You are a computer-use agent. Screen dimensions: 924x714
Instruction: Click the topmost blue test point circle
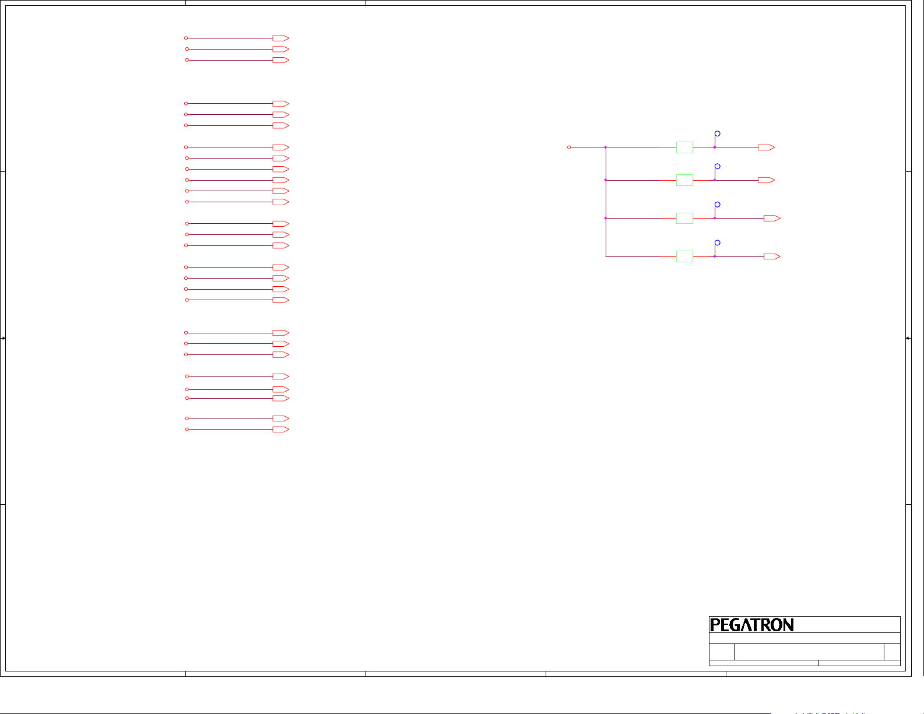point(718,133)
